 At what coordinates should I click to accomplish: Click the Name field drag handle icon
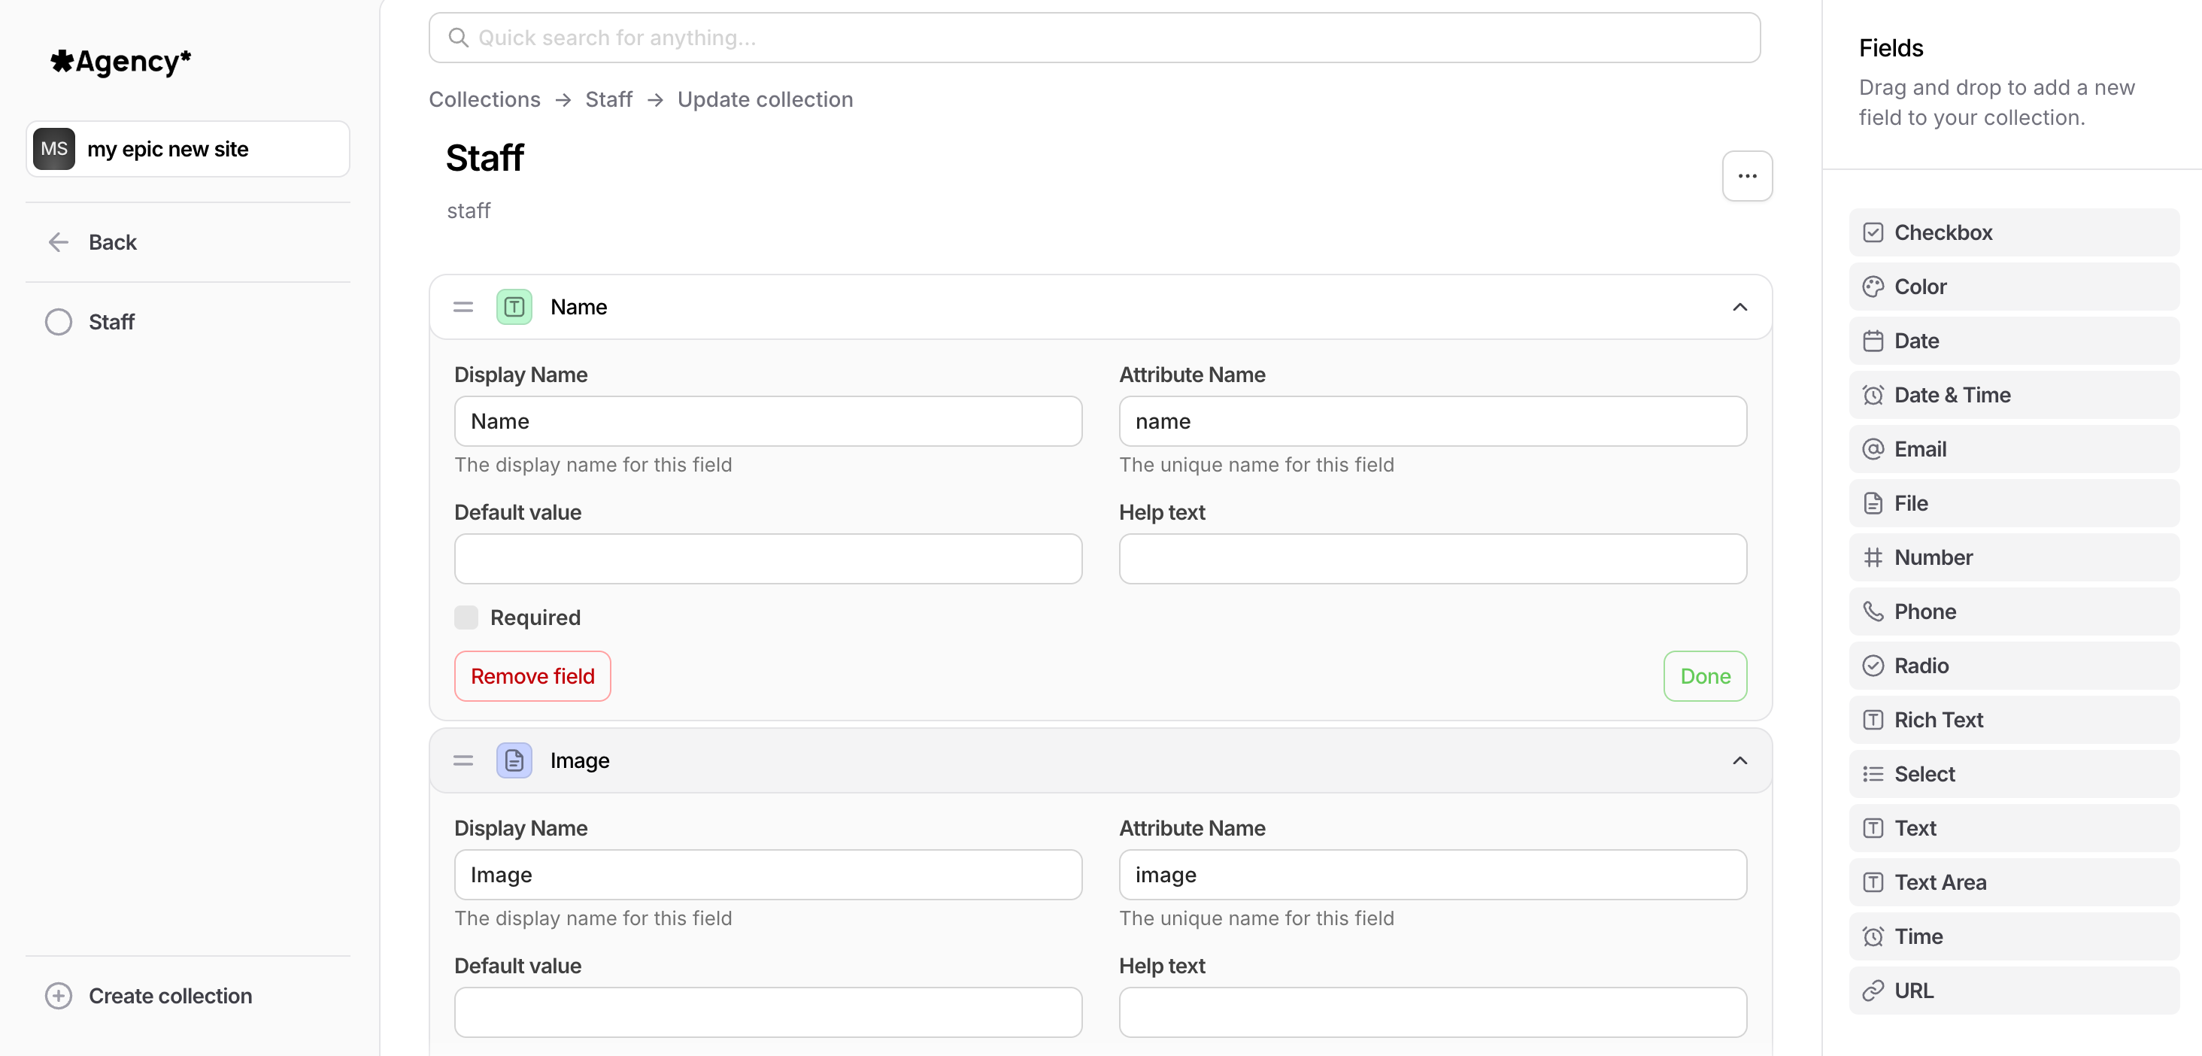[463, 307]
